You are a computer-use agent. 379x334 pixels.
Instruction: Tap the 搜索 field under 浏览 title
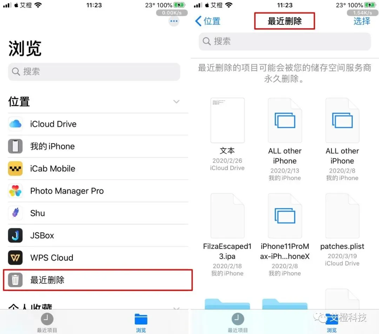pyautogui.click(x=94, y=72)
